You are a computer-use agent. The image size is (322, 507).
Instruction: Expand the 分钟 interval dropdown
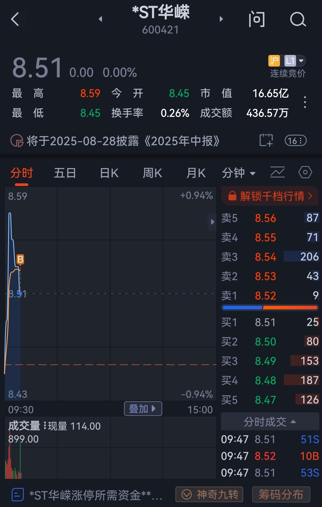click(239, 173)
